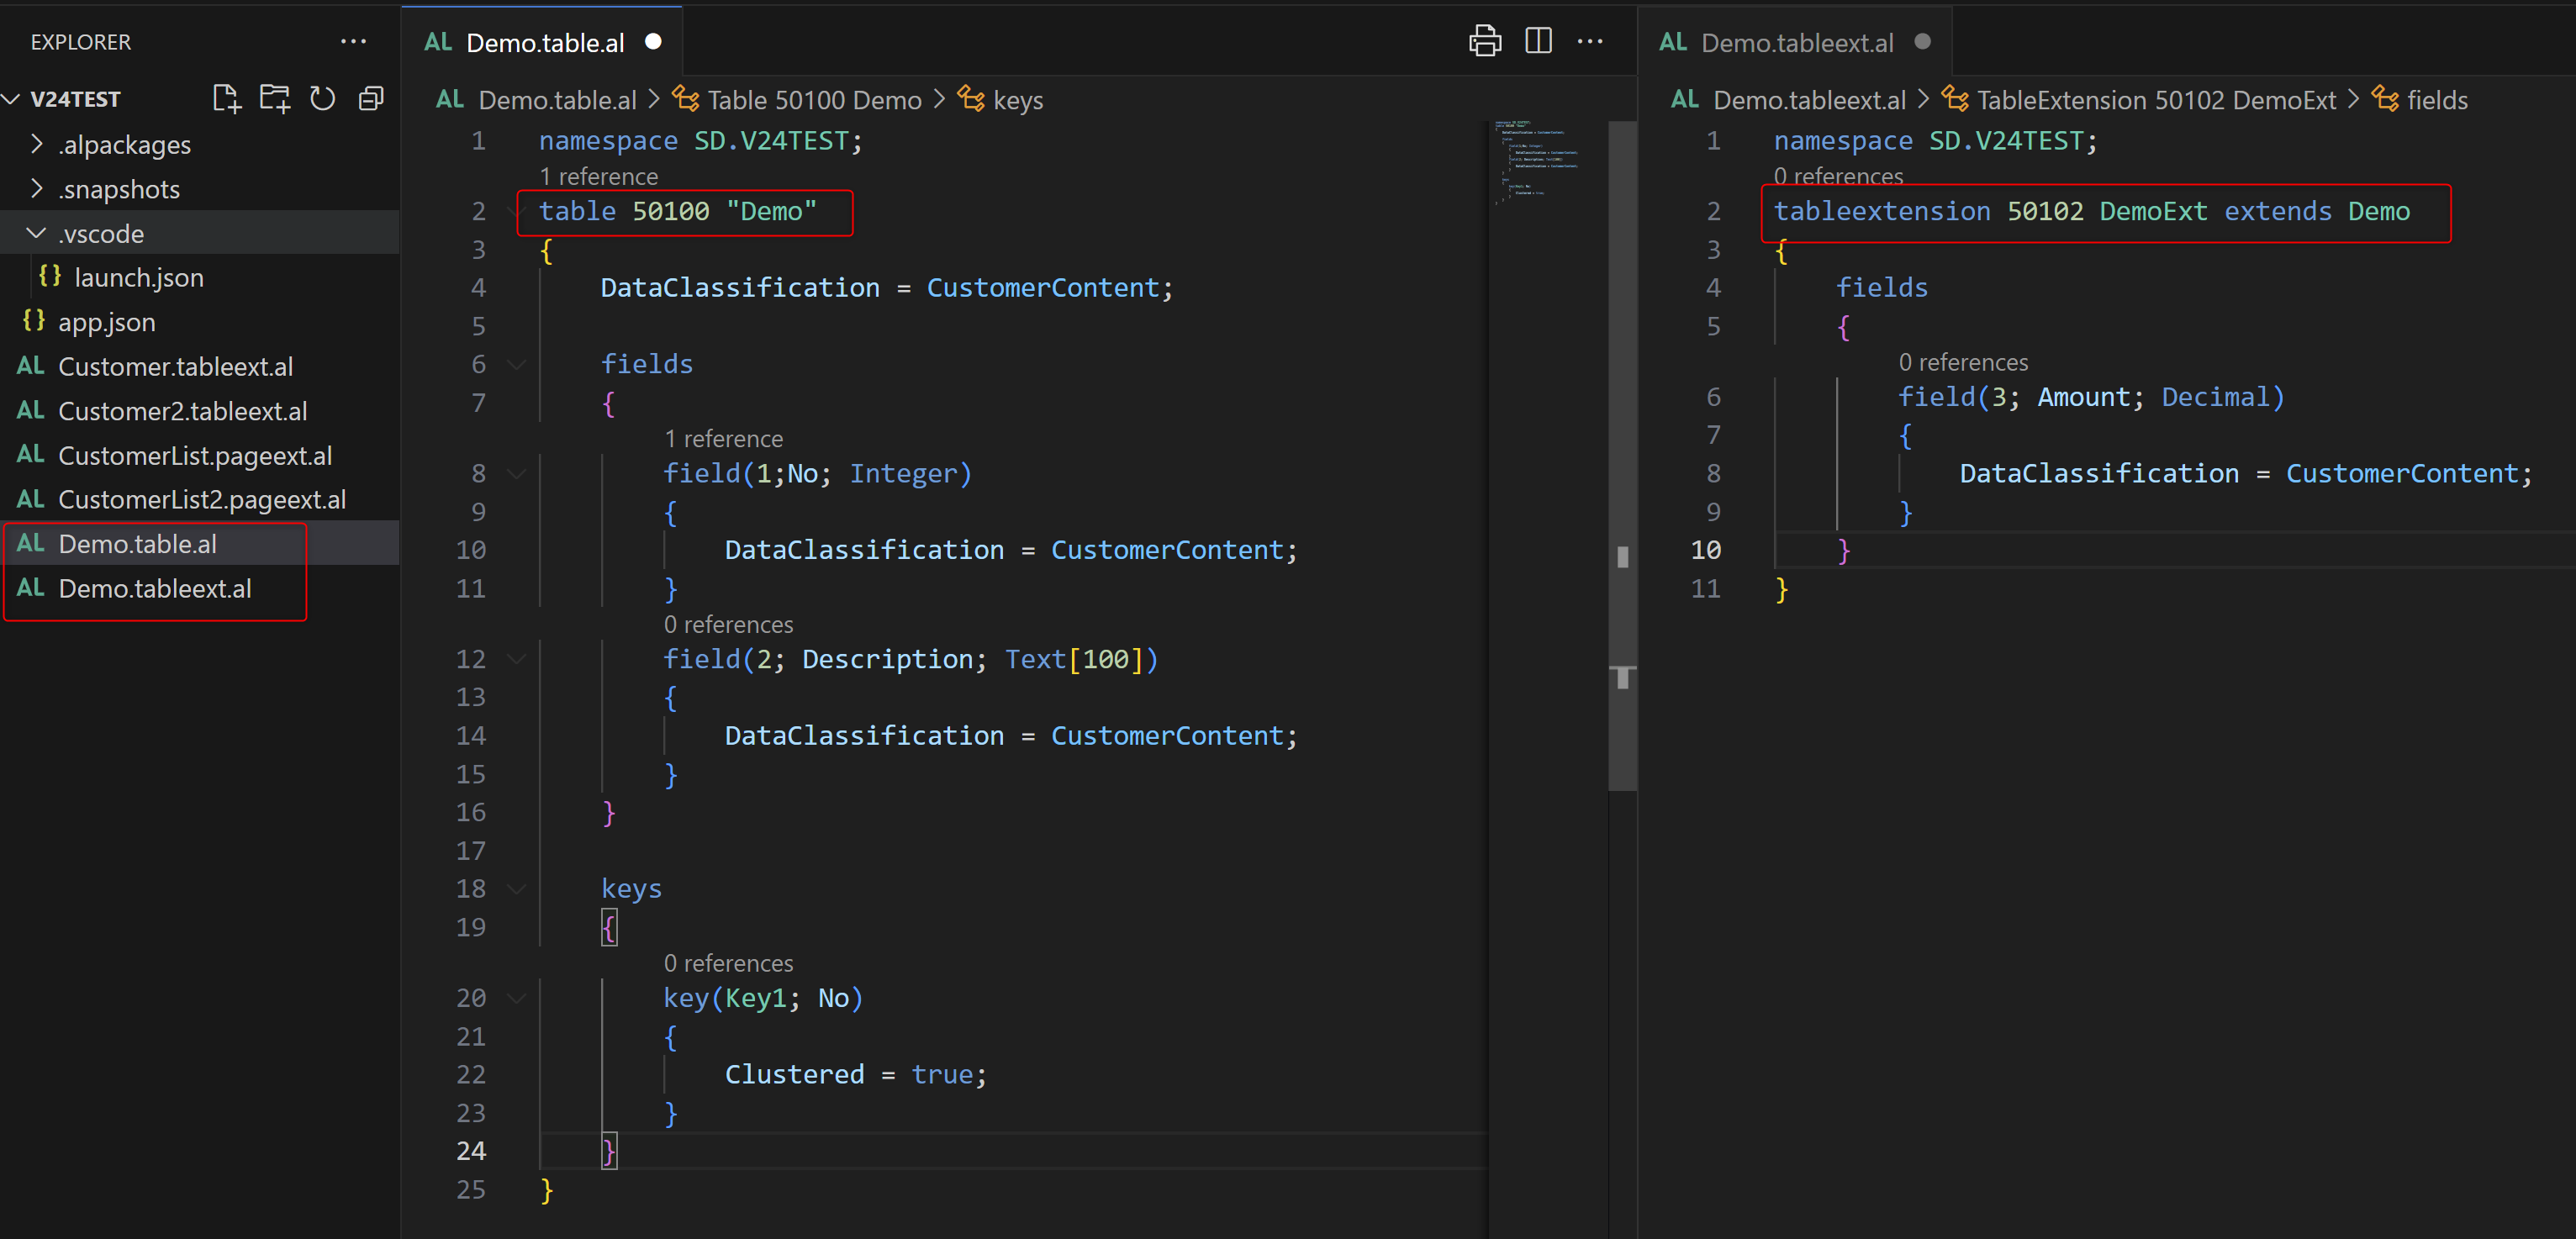This screenshot has width=2576, height=1239.
Task: Fold the table declaration on line 2
Action: pos(519,211)
